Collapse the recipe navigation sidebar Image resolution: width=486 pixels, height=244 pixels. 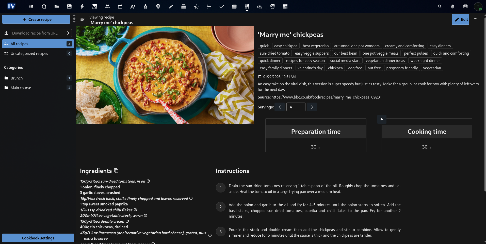(x=82, y=19)
